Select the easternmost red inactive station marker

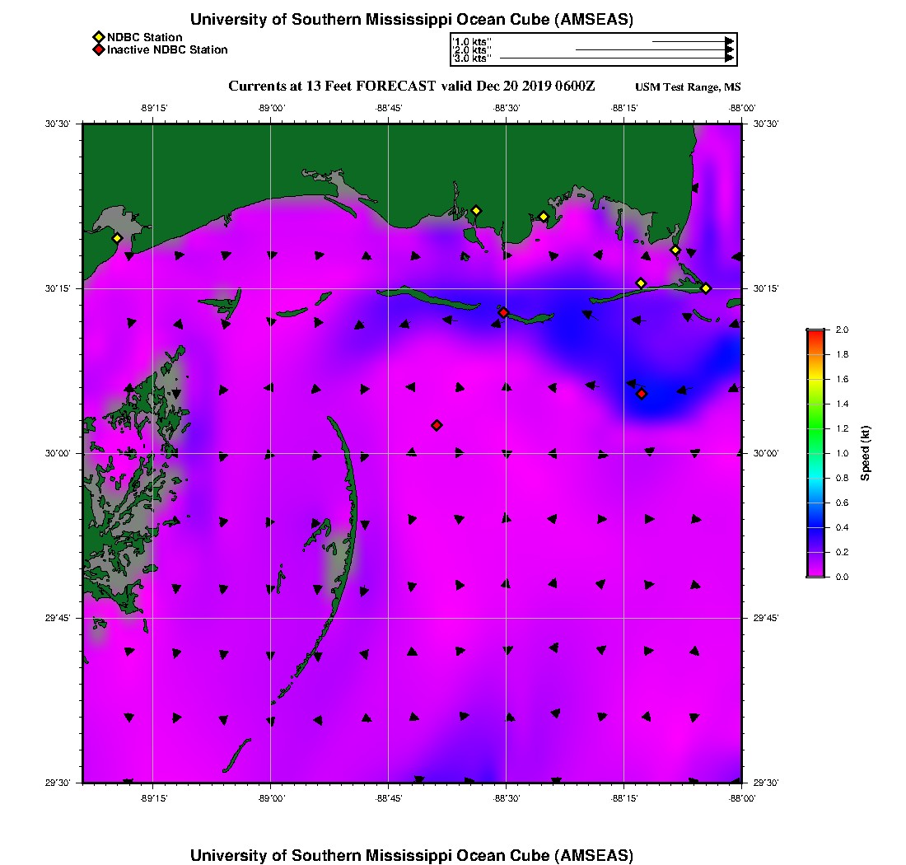[x=642, y=394]
